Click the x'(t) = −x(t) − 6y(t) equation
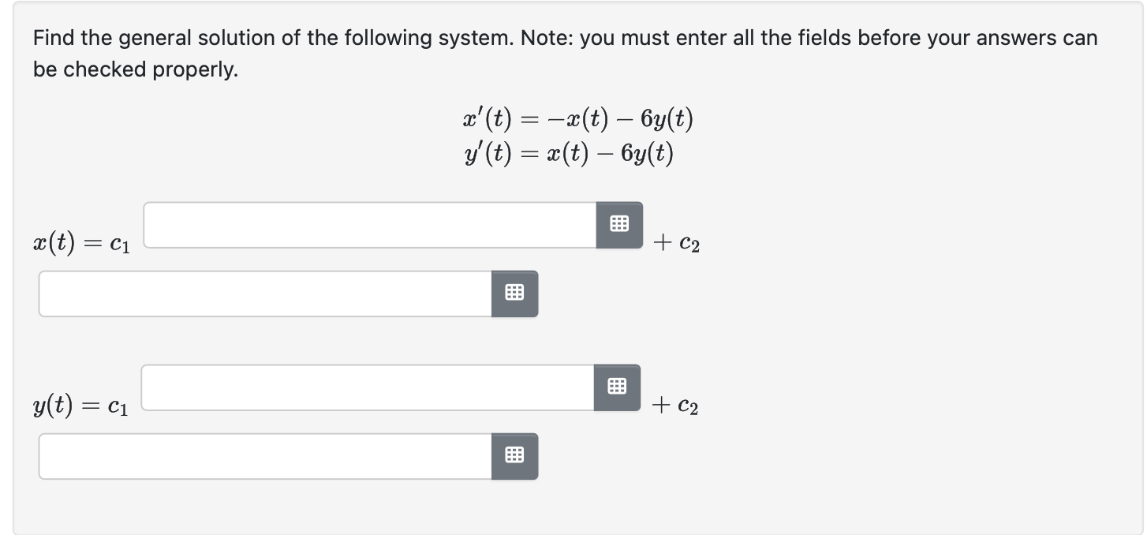 [578, 119]
